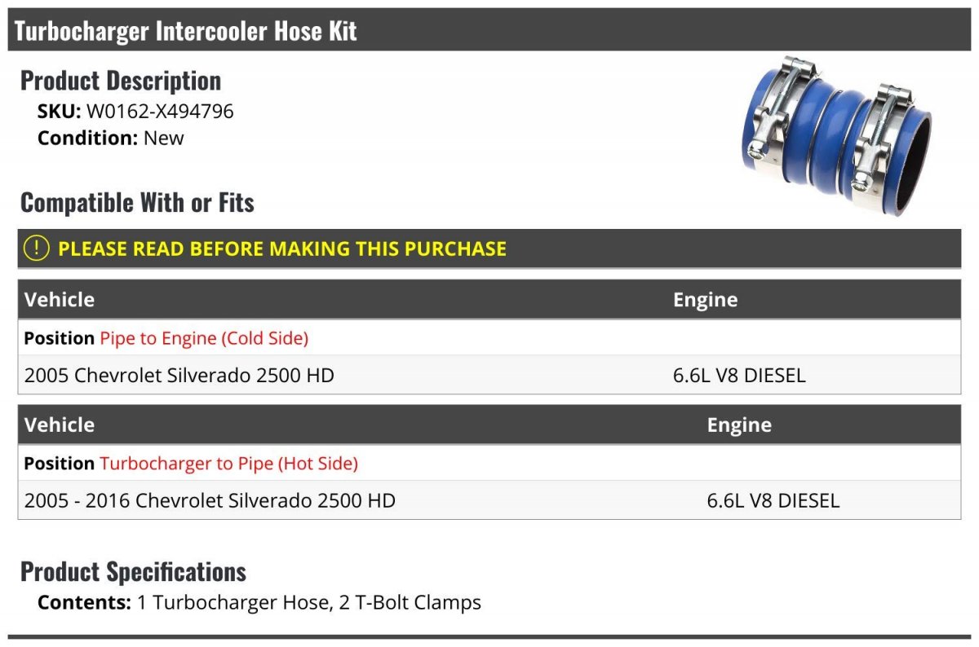This screenshot has width=979, height=647.
Task: Click the first table's Engine column header
Action: [705, 300]
